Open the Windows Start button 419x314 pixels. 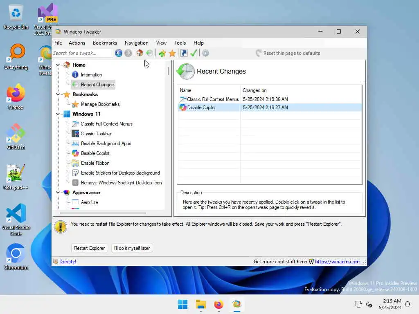[x=183, y=304]
